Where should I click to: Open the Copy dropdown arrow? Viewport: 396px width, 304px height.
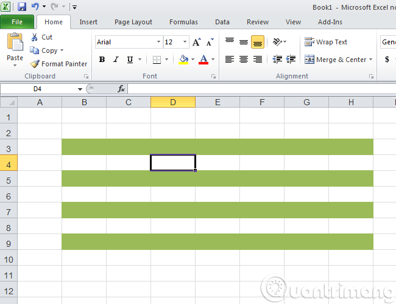(x=62, y=50)
